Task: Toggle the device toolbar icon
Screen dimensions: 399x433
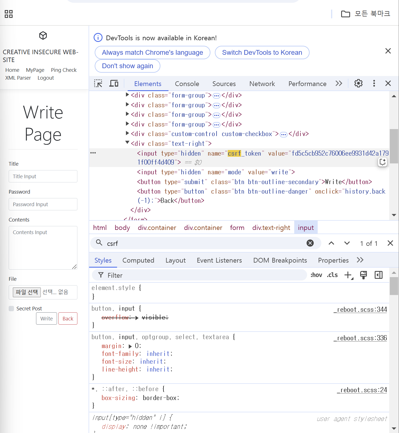Action: (x=114, y=84)
